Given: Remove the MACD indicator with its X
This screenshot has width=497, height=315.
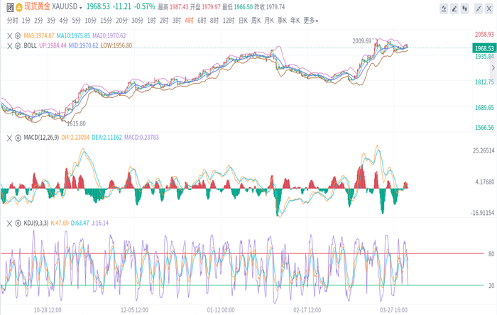Looking at the screenshot, I should [x=9, y=138].
